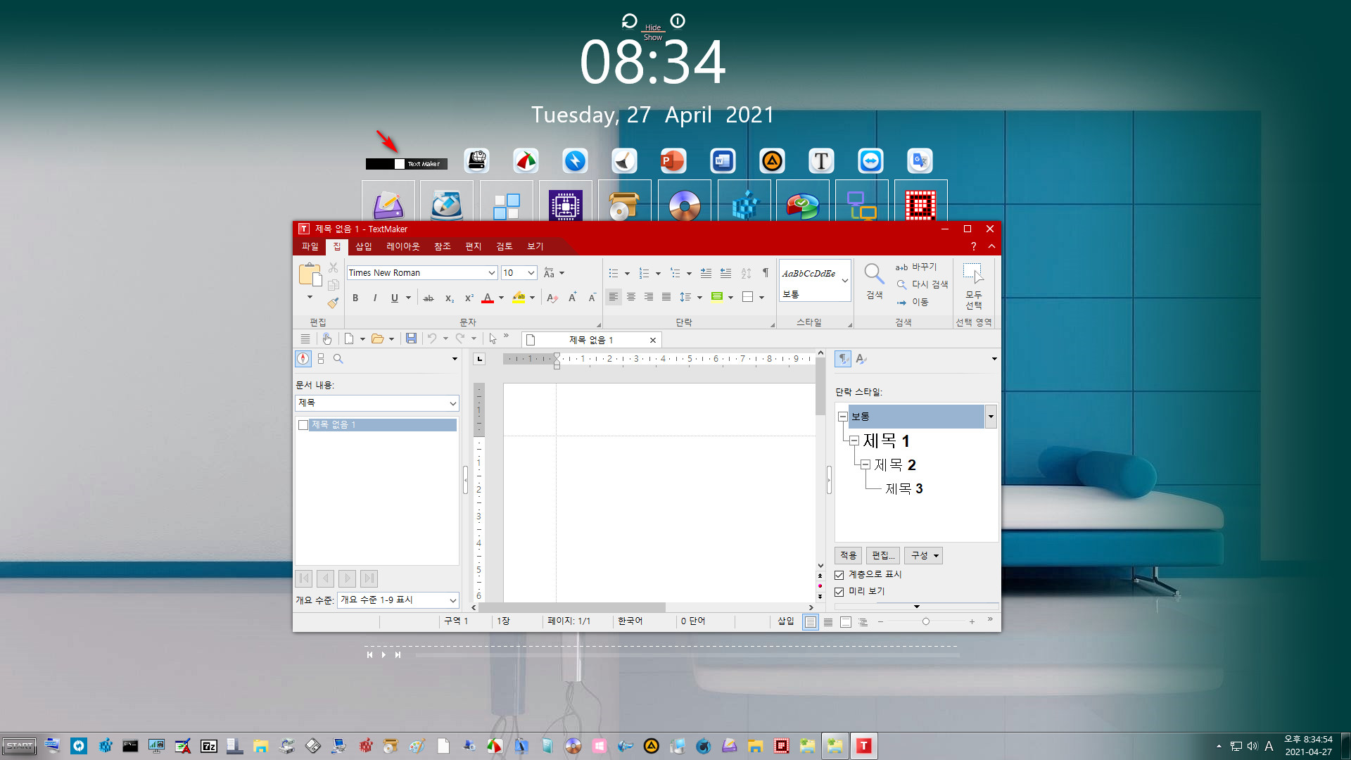The height and width of the screenshot is (760, 1351).
Task: Click the format painter brush icon
Action: 334,303
